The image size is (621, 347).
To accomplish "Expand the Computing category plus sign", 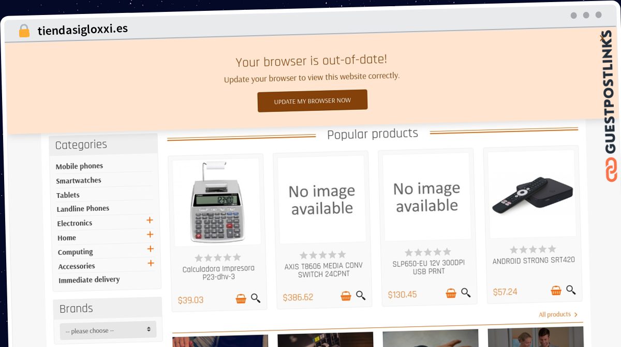I will point(151,249).
